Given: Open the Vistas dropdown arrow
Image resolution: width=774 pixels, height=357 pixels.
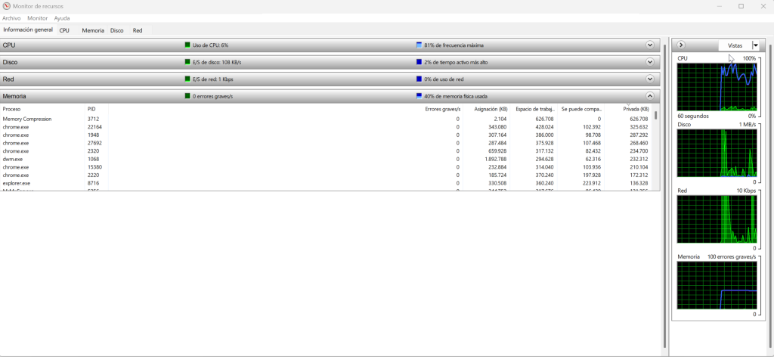Looking at the screenshot, I should (755, 45).
